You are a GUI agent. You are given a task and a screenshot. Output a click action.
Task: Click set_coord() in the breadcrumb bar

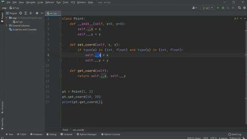pyautogui.click(x=78, y=130)
